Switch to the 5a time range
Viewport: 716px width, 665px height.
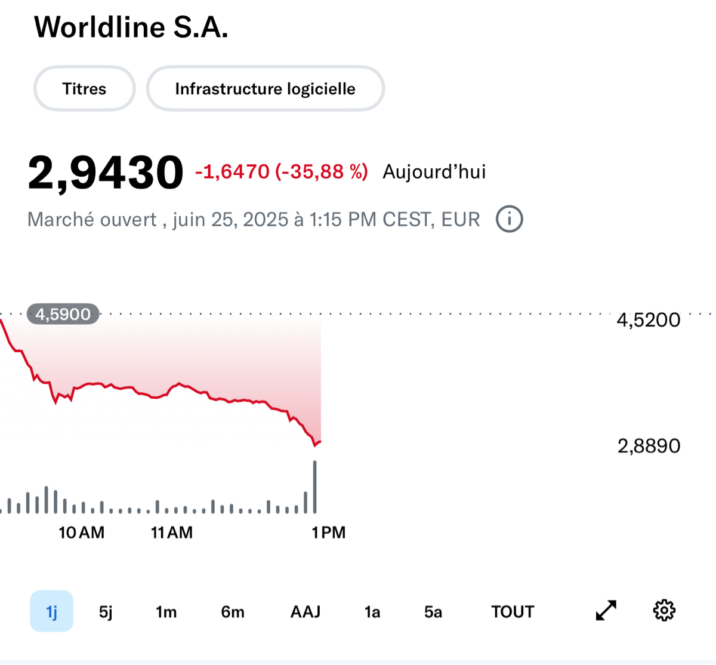433,612
